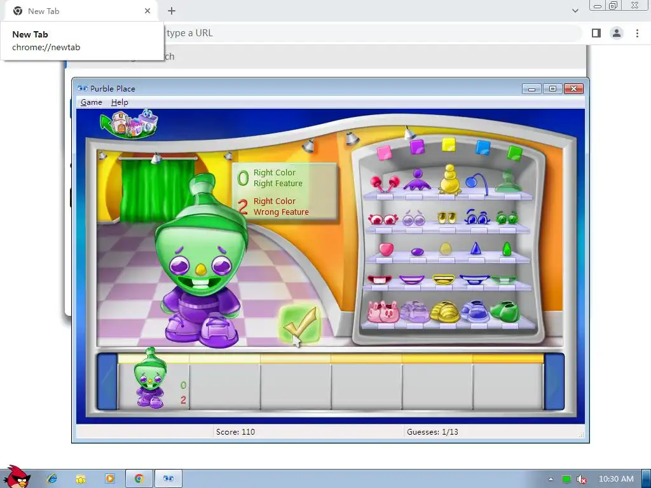Click the muted volume tray icon
This screenshot has height=488, width=651.
pyautogui.click(x=581, y=479)
